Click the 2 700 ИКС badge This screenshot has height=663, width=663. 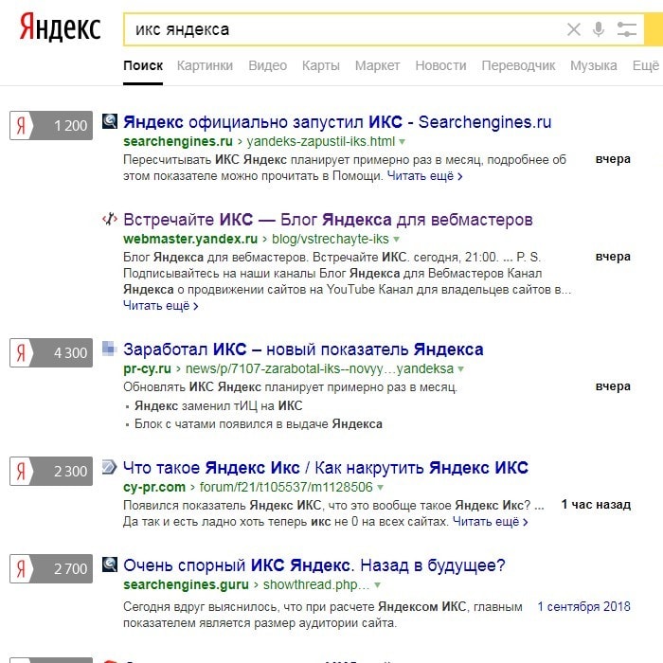coord(51,568)
